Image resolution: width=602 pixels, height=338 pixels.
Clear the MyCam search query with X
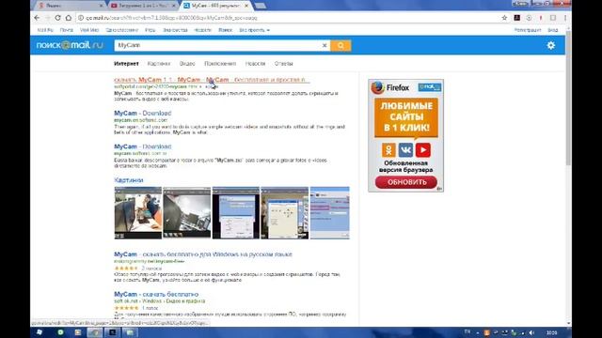pos(325,46)
